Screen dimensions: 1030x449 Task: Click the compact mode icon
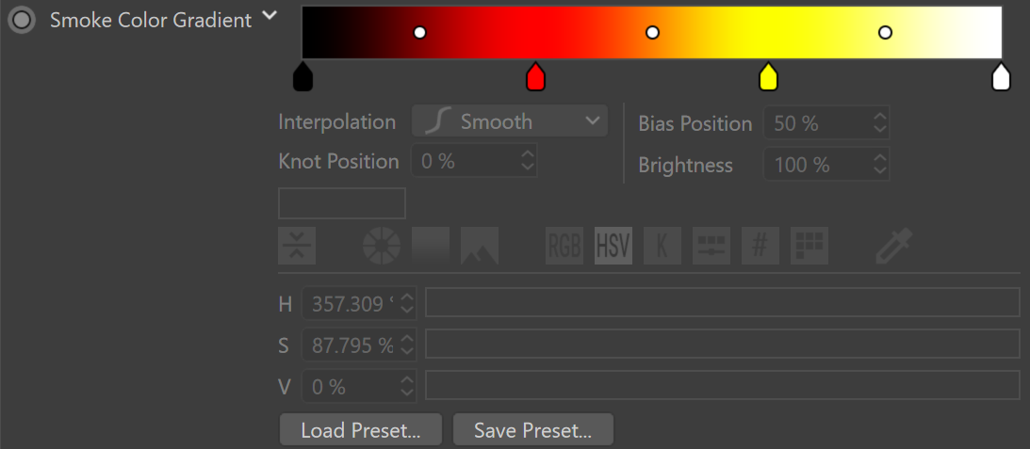297,246
